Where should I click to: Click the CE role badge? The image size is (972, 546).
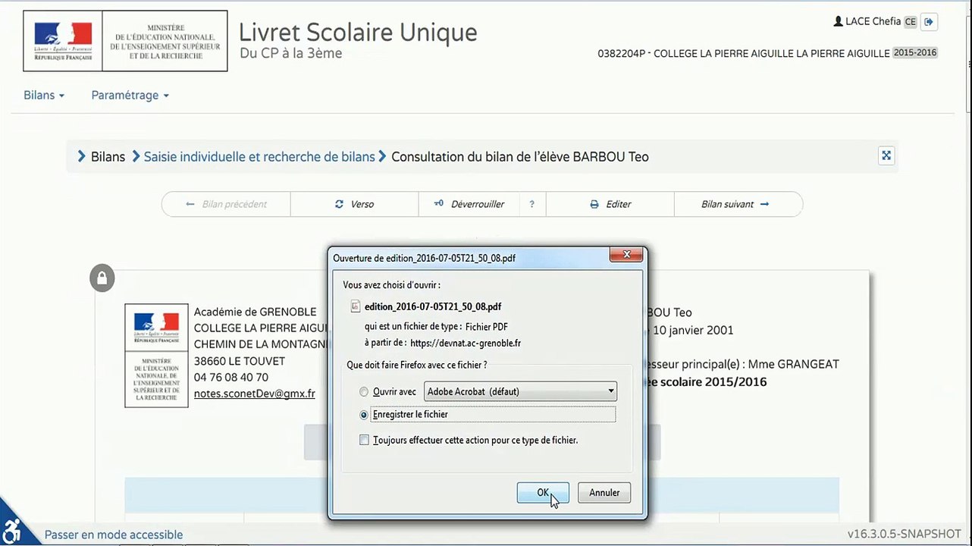(910, 22)
